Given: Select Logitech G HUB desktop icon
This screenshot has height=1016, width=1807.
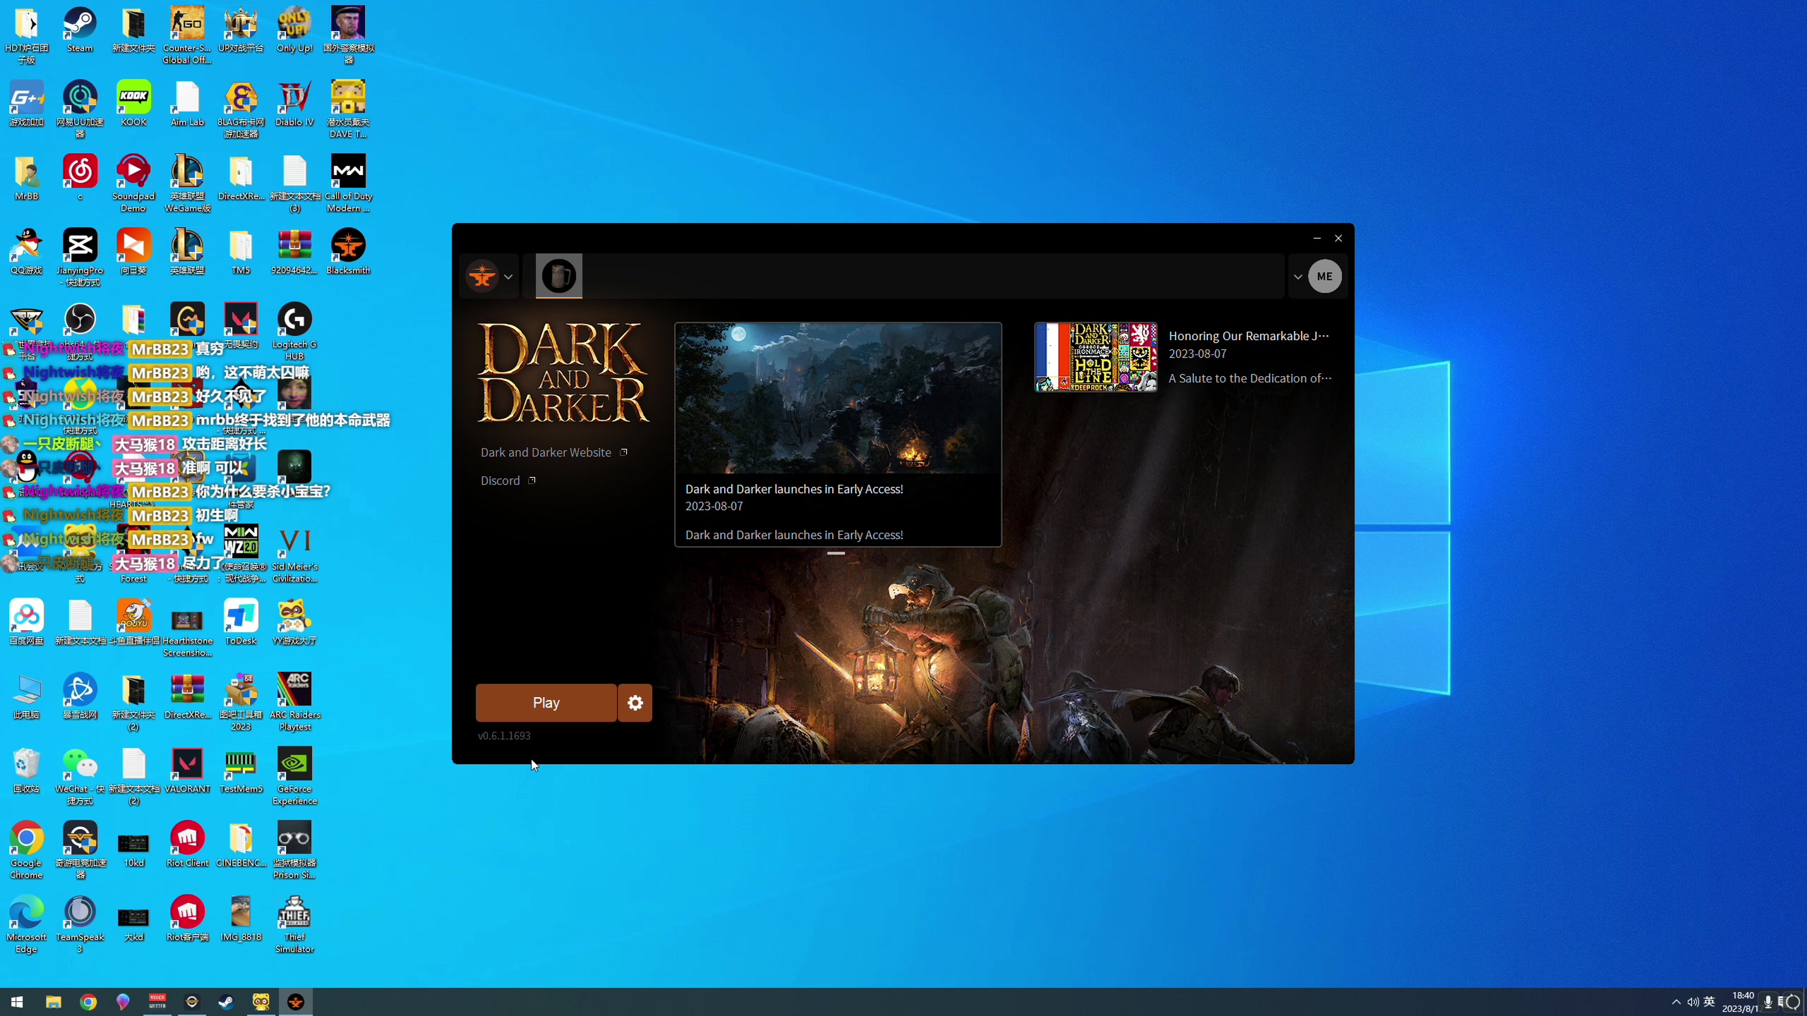Looking at the screenshot, I should (294, 332).
